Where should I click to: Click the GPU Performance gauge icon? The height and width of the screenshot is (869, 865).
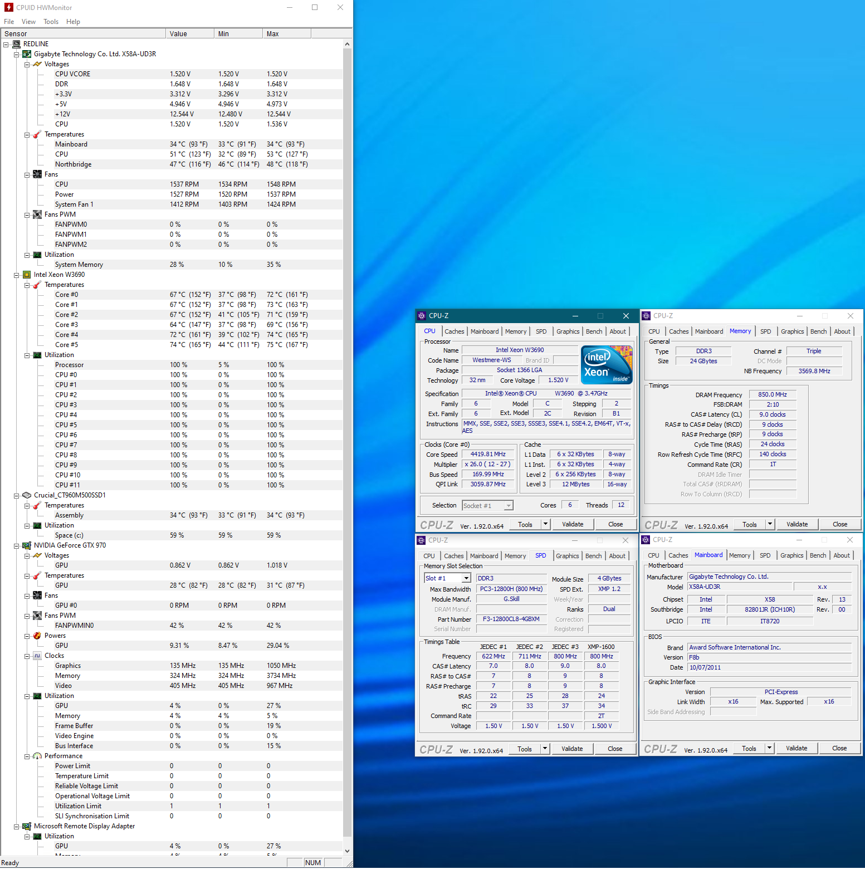tap(37, 756)
